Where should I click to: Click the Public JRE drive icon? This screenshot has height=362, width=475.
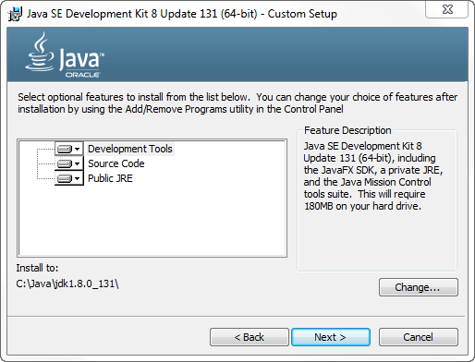point(65,178)
